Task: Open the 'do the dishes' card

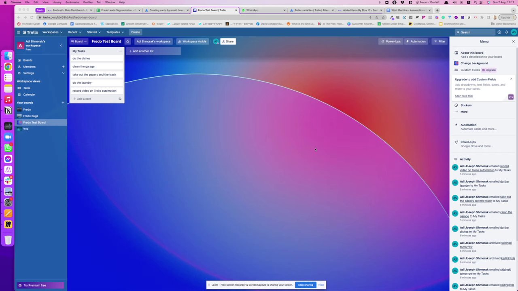Action: (x=97, y=58)
